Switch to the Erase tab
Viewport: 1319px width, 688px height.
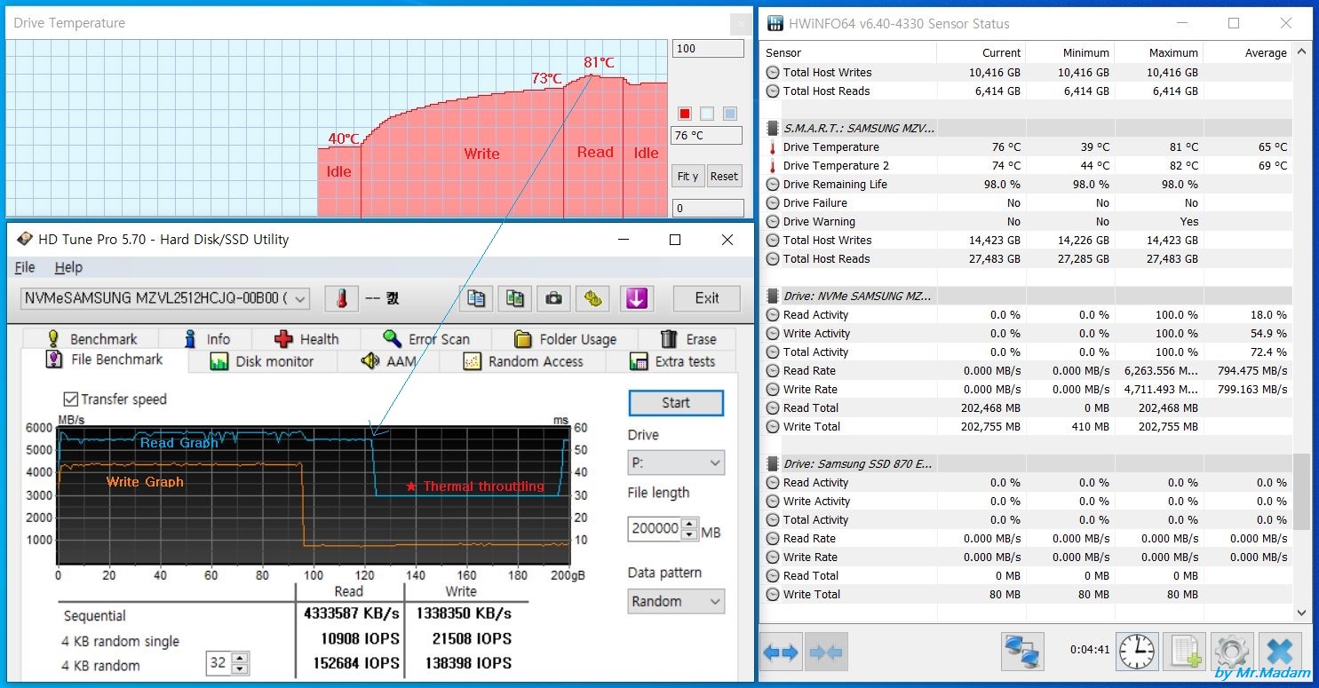pyautogui.click(x=688, y=339)
